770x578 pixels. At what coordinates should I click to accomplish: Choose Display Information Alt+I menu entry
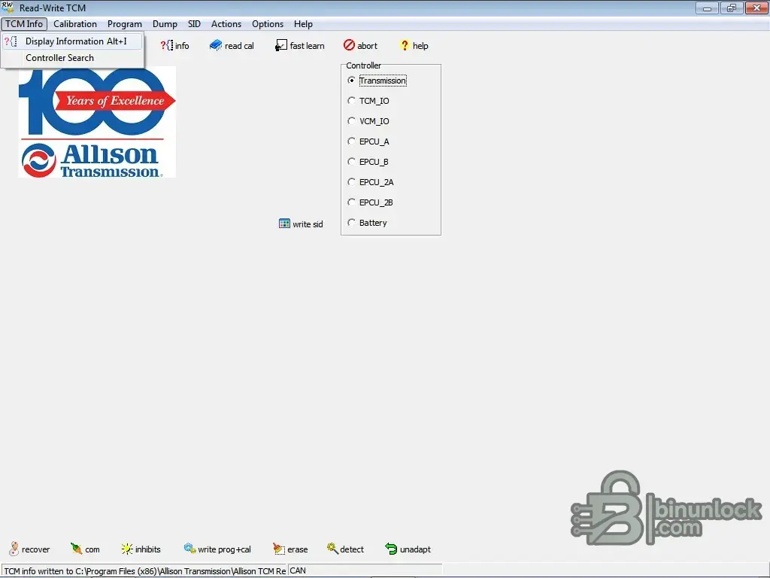pos(72,41)
